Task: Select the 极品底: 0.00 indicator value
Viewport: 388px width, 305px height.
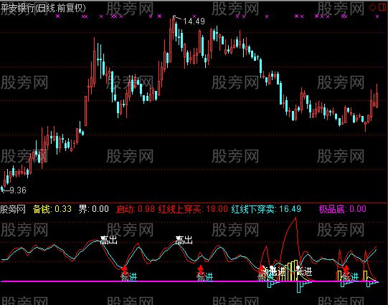Action: click(343, 209)
